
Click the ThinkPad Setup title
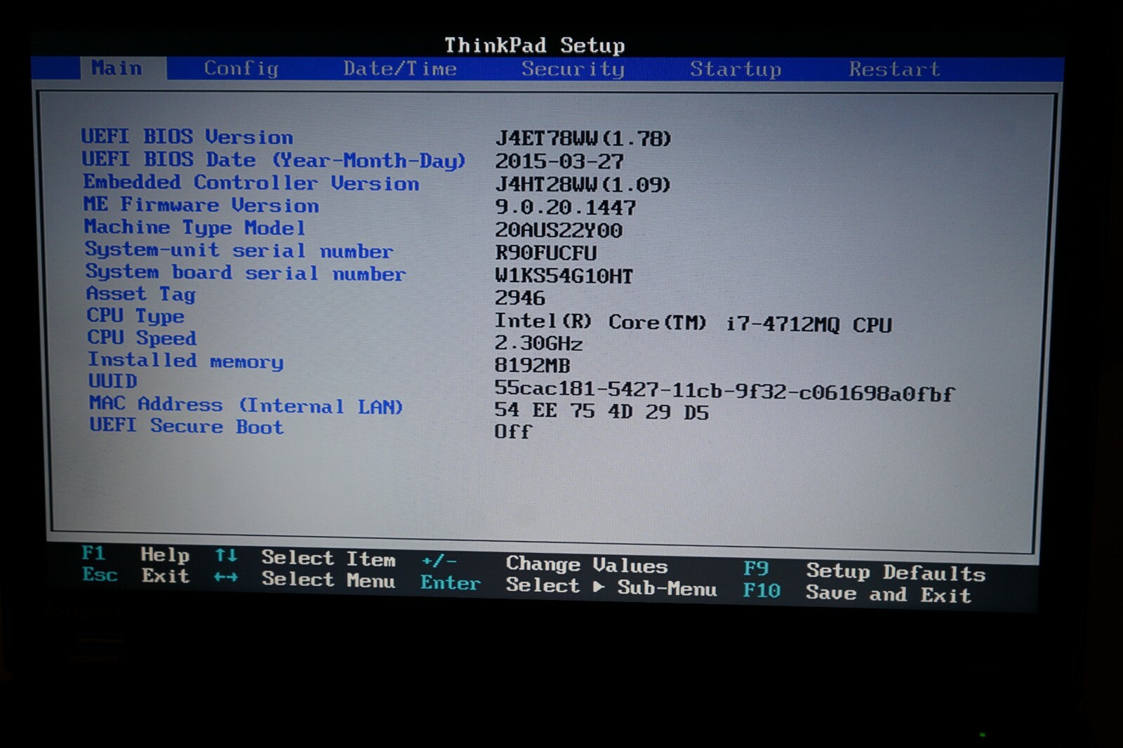coord(534,46)
